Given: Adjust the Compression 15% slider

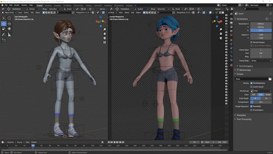Looking at the screenshot, I should point(261,102).
